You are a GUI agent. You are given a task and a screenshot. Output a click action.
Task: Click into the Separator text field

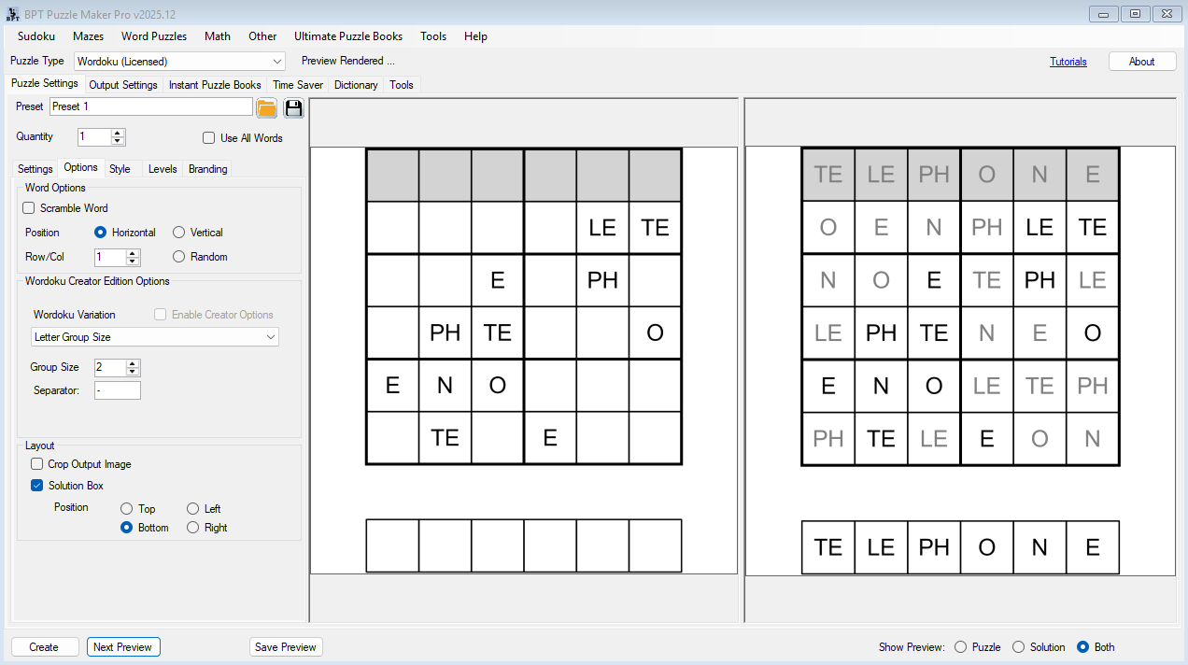[117, 390]
